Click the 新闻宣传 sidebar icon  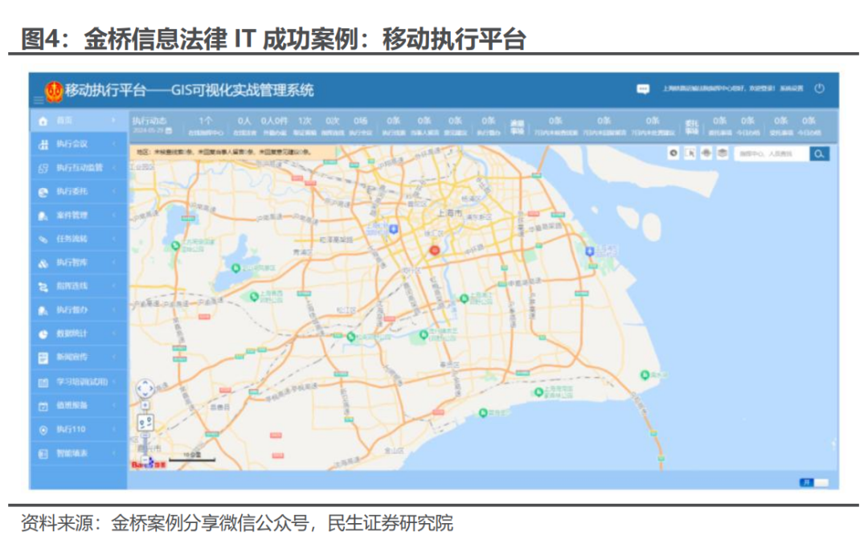coord(43,358)
